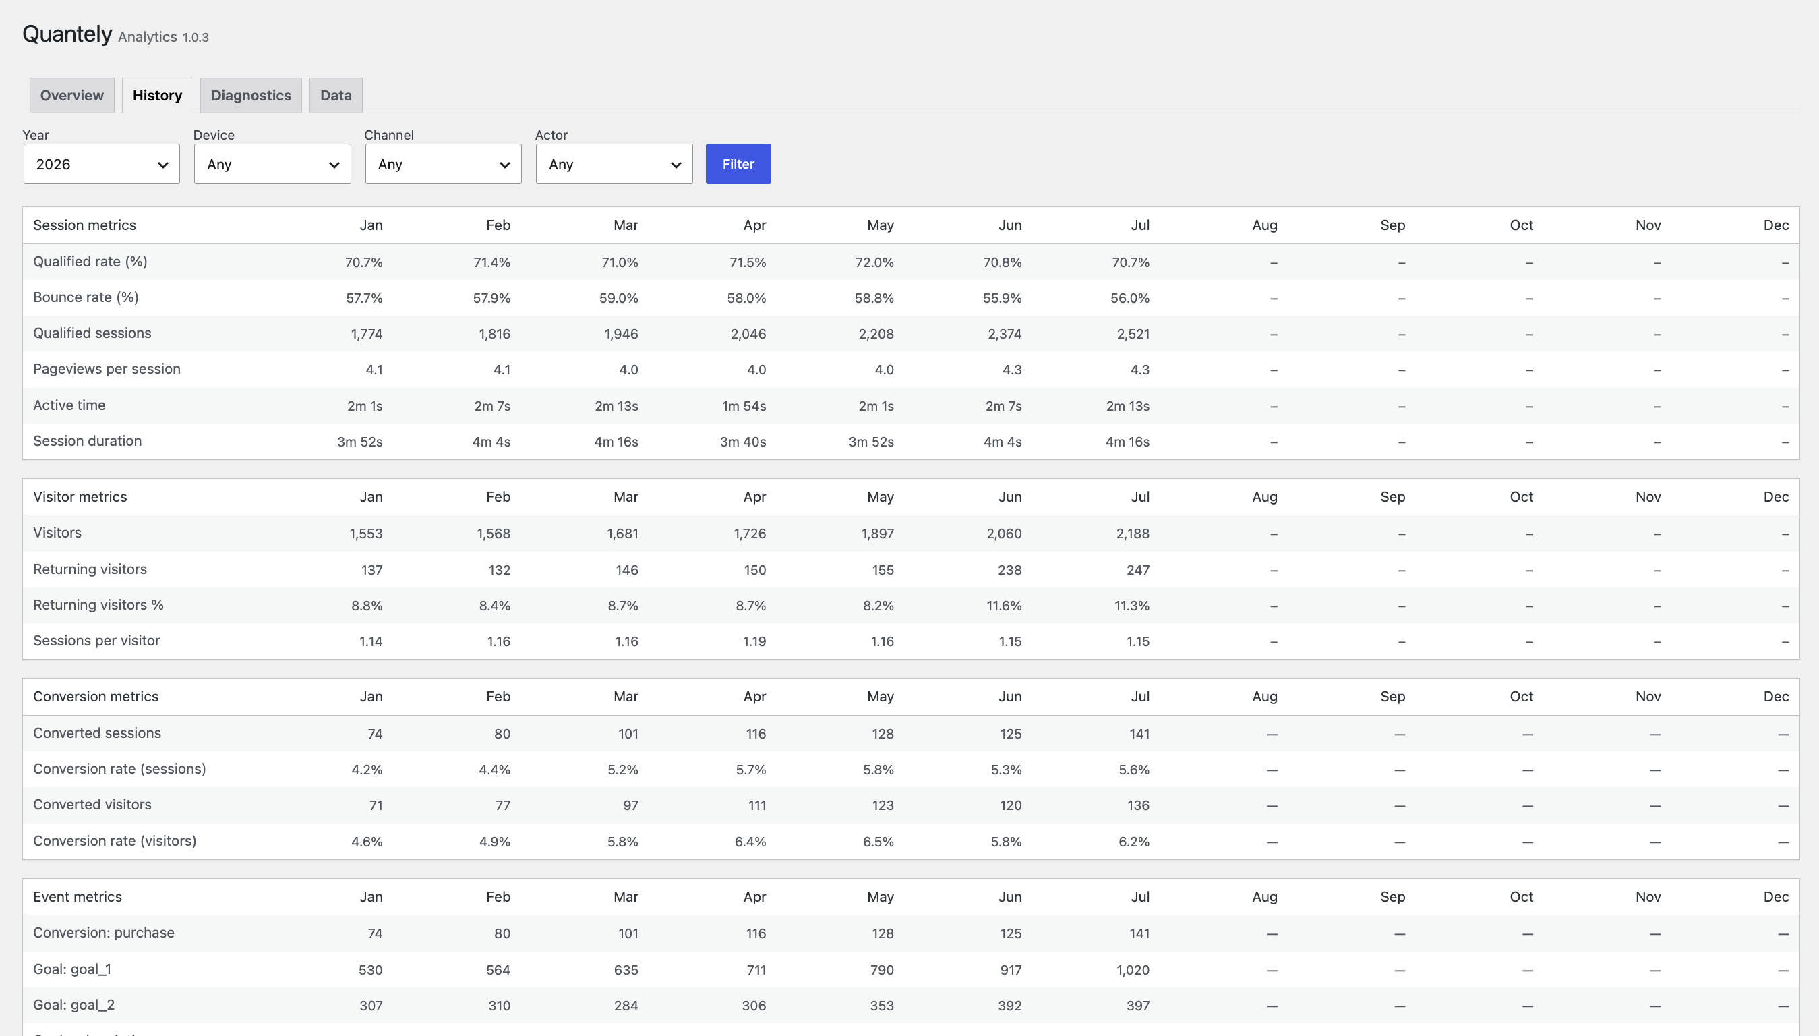Select the History tab
Screen dimensions: 1819x1036
coord(157,95)
